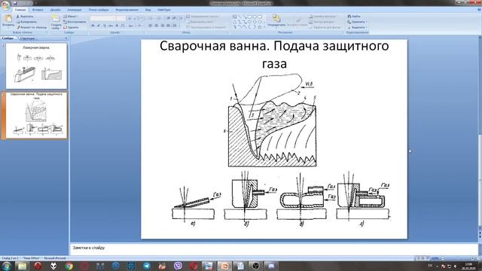
Task: Open File Explorer from taskbar
Action: click(22, 266)
